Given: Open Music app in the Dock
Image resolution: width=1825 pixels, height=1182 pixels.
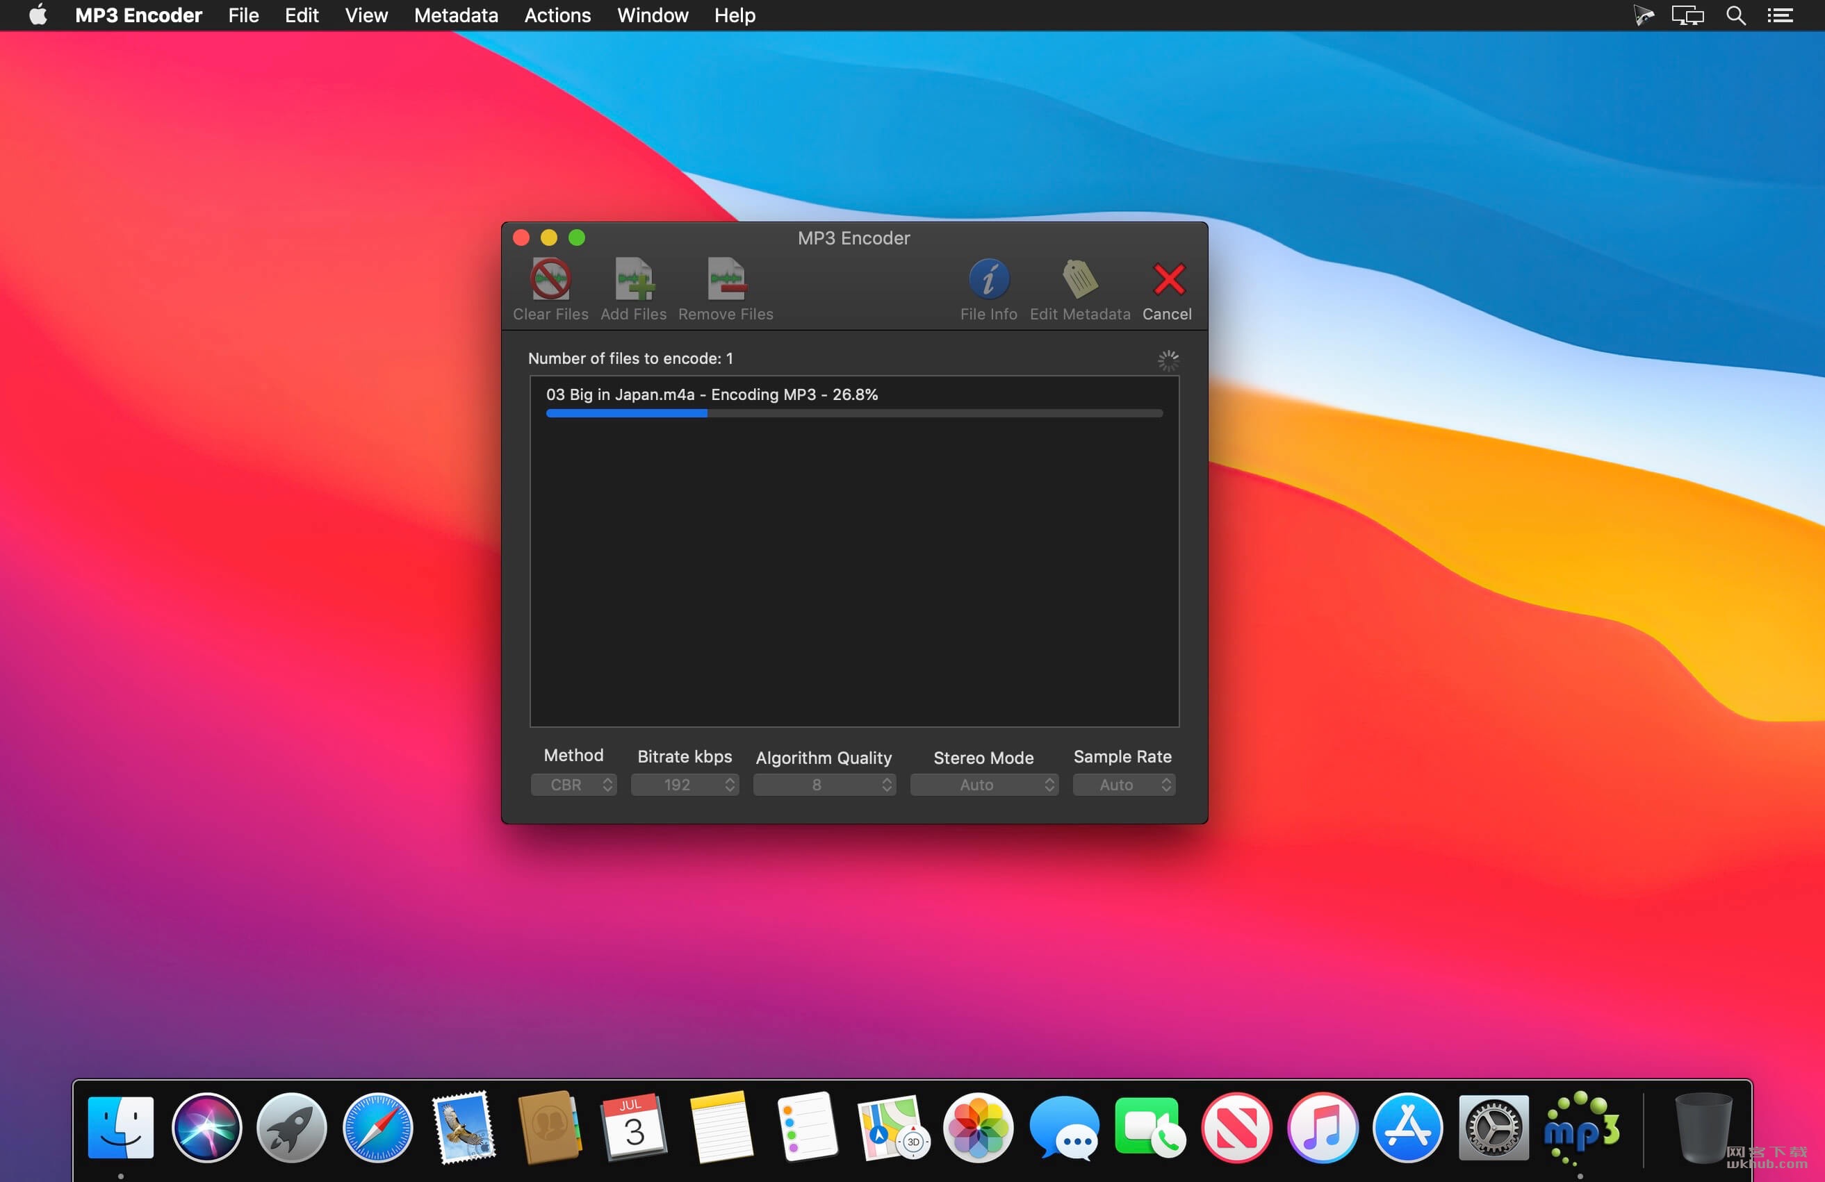Looking at the screenshot, I should (1322, 1128).
